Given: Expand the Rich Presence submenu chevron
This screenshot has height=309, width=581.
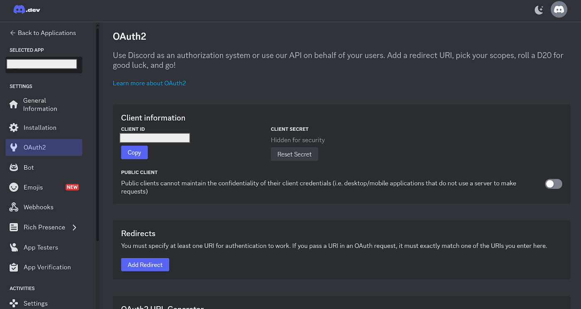Looking at the screenshot, I should [74, 227].
